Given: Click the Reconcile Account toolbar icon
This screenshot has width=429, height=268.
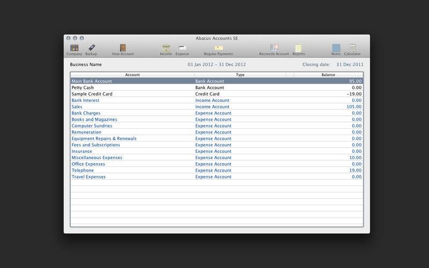Looking at the screenshot, I should pos(274,50).
